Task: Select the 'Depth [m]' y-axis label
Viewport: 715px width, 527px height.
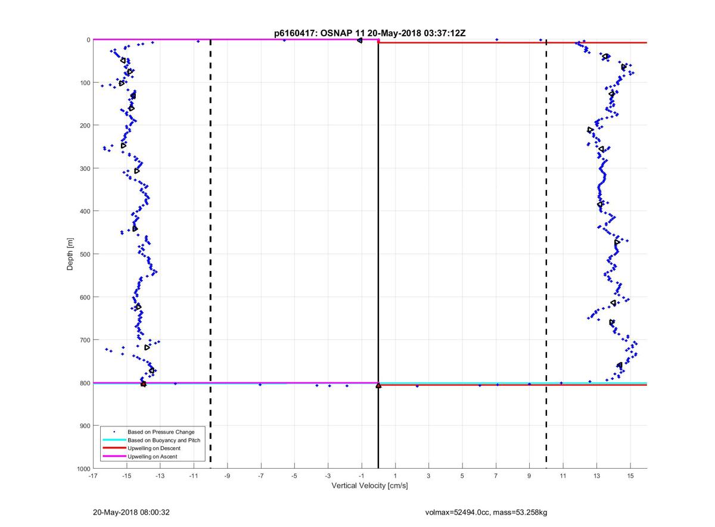Action: click(x=70, y=254)
